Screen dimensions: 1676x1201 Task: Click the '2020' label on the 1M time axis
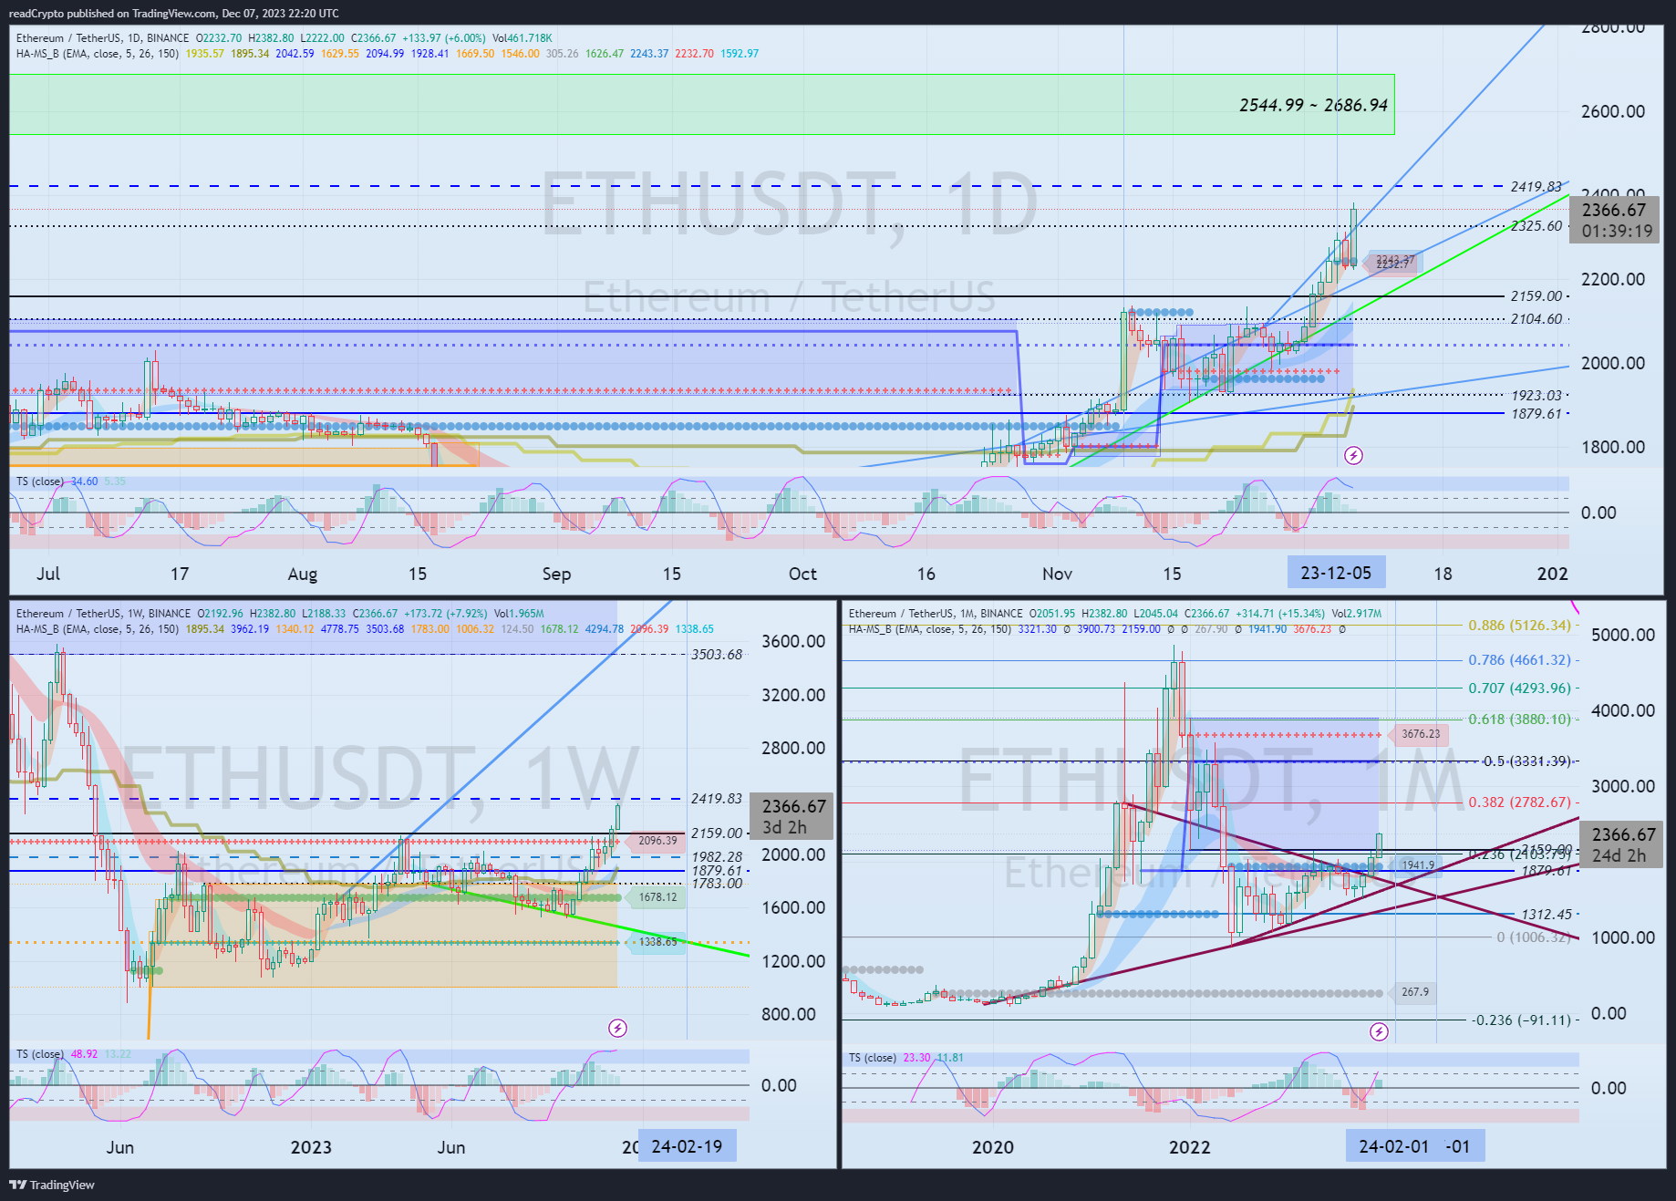pyautogui.click(x=993, y=1147)
